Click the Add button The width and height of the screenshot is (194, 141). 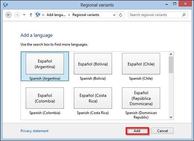tap(137, 131)
